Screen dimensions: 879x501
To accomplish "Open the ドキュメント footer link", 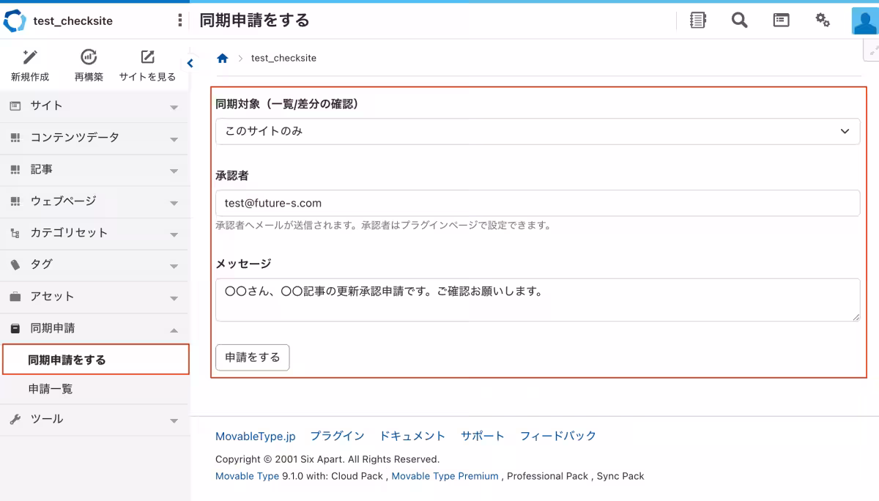I will (x=413, y=435).
